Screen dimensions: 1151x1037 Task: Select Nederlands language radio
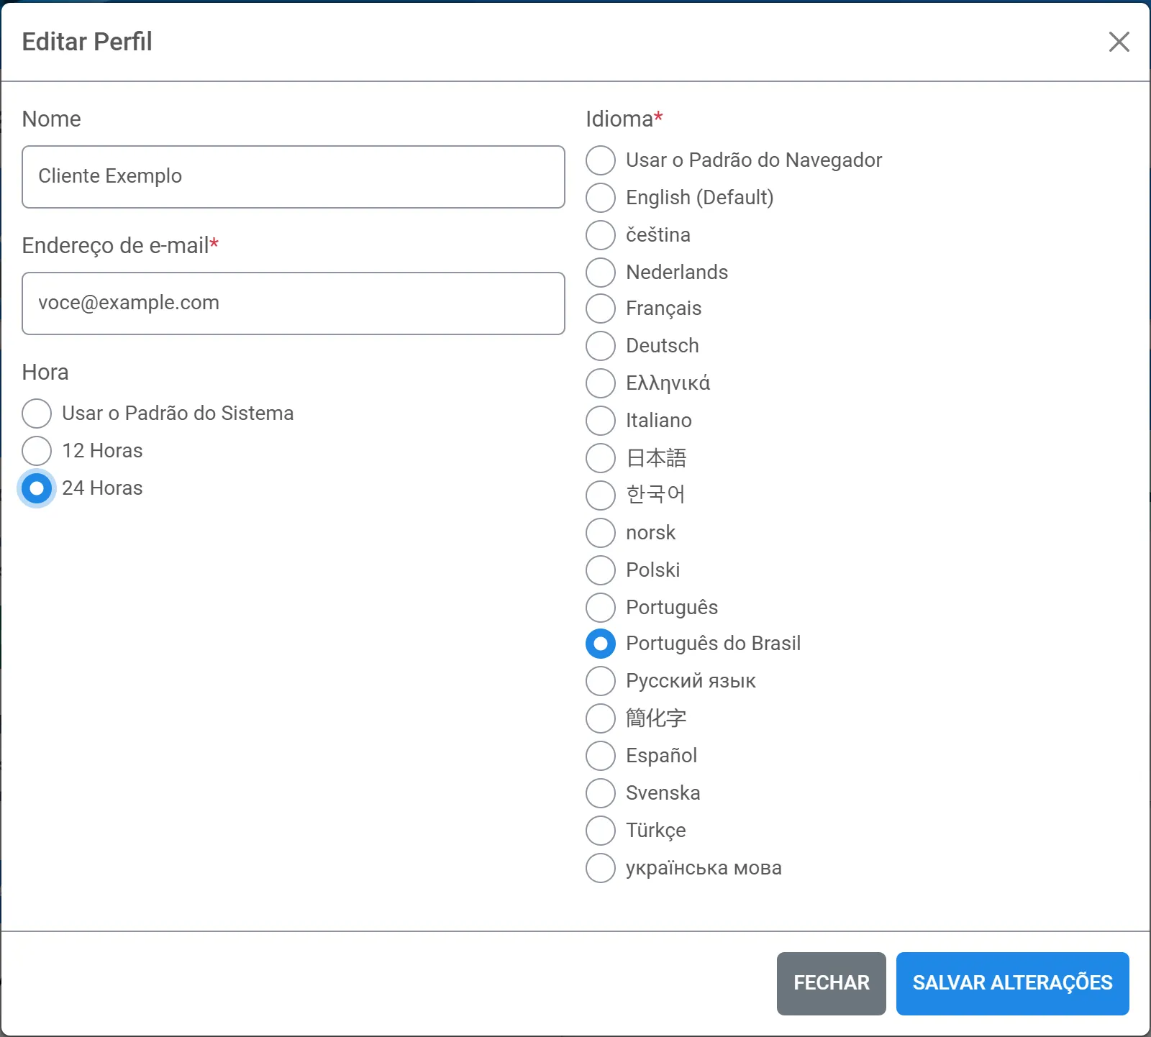601,273
